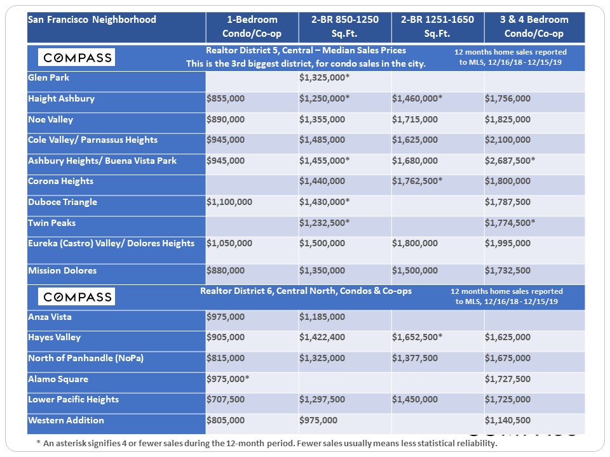Select Duboce Triangle's $1,100,000 1-bedroom price
This screenshot has width=610, height=457.
229,202
